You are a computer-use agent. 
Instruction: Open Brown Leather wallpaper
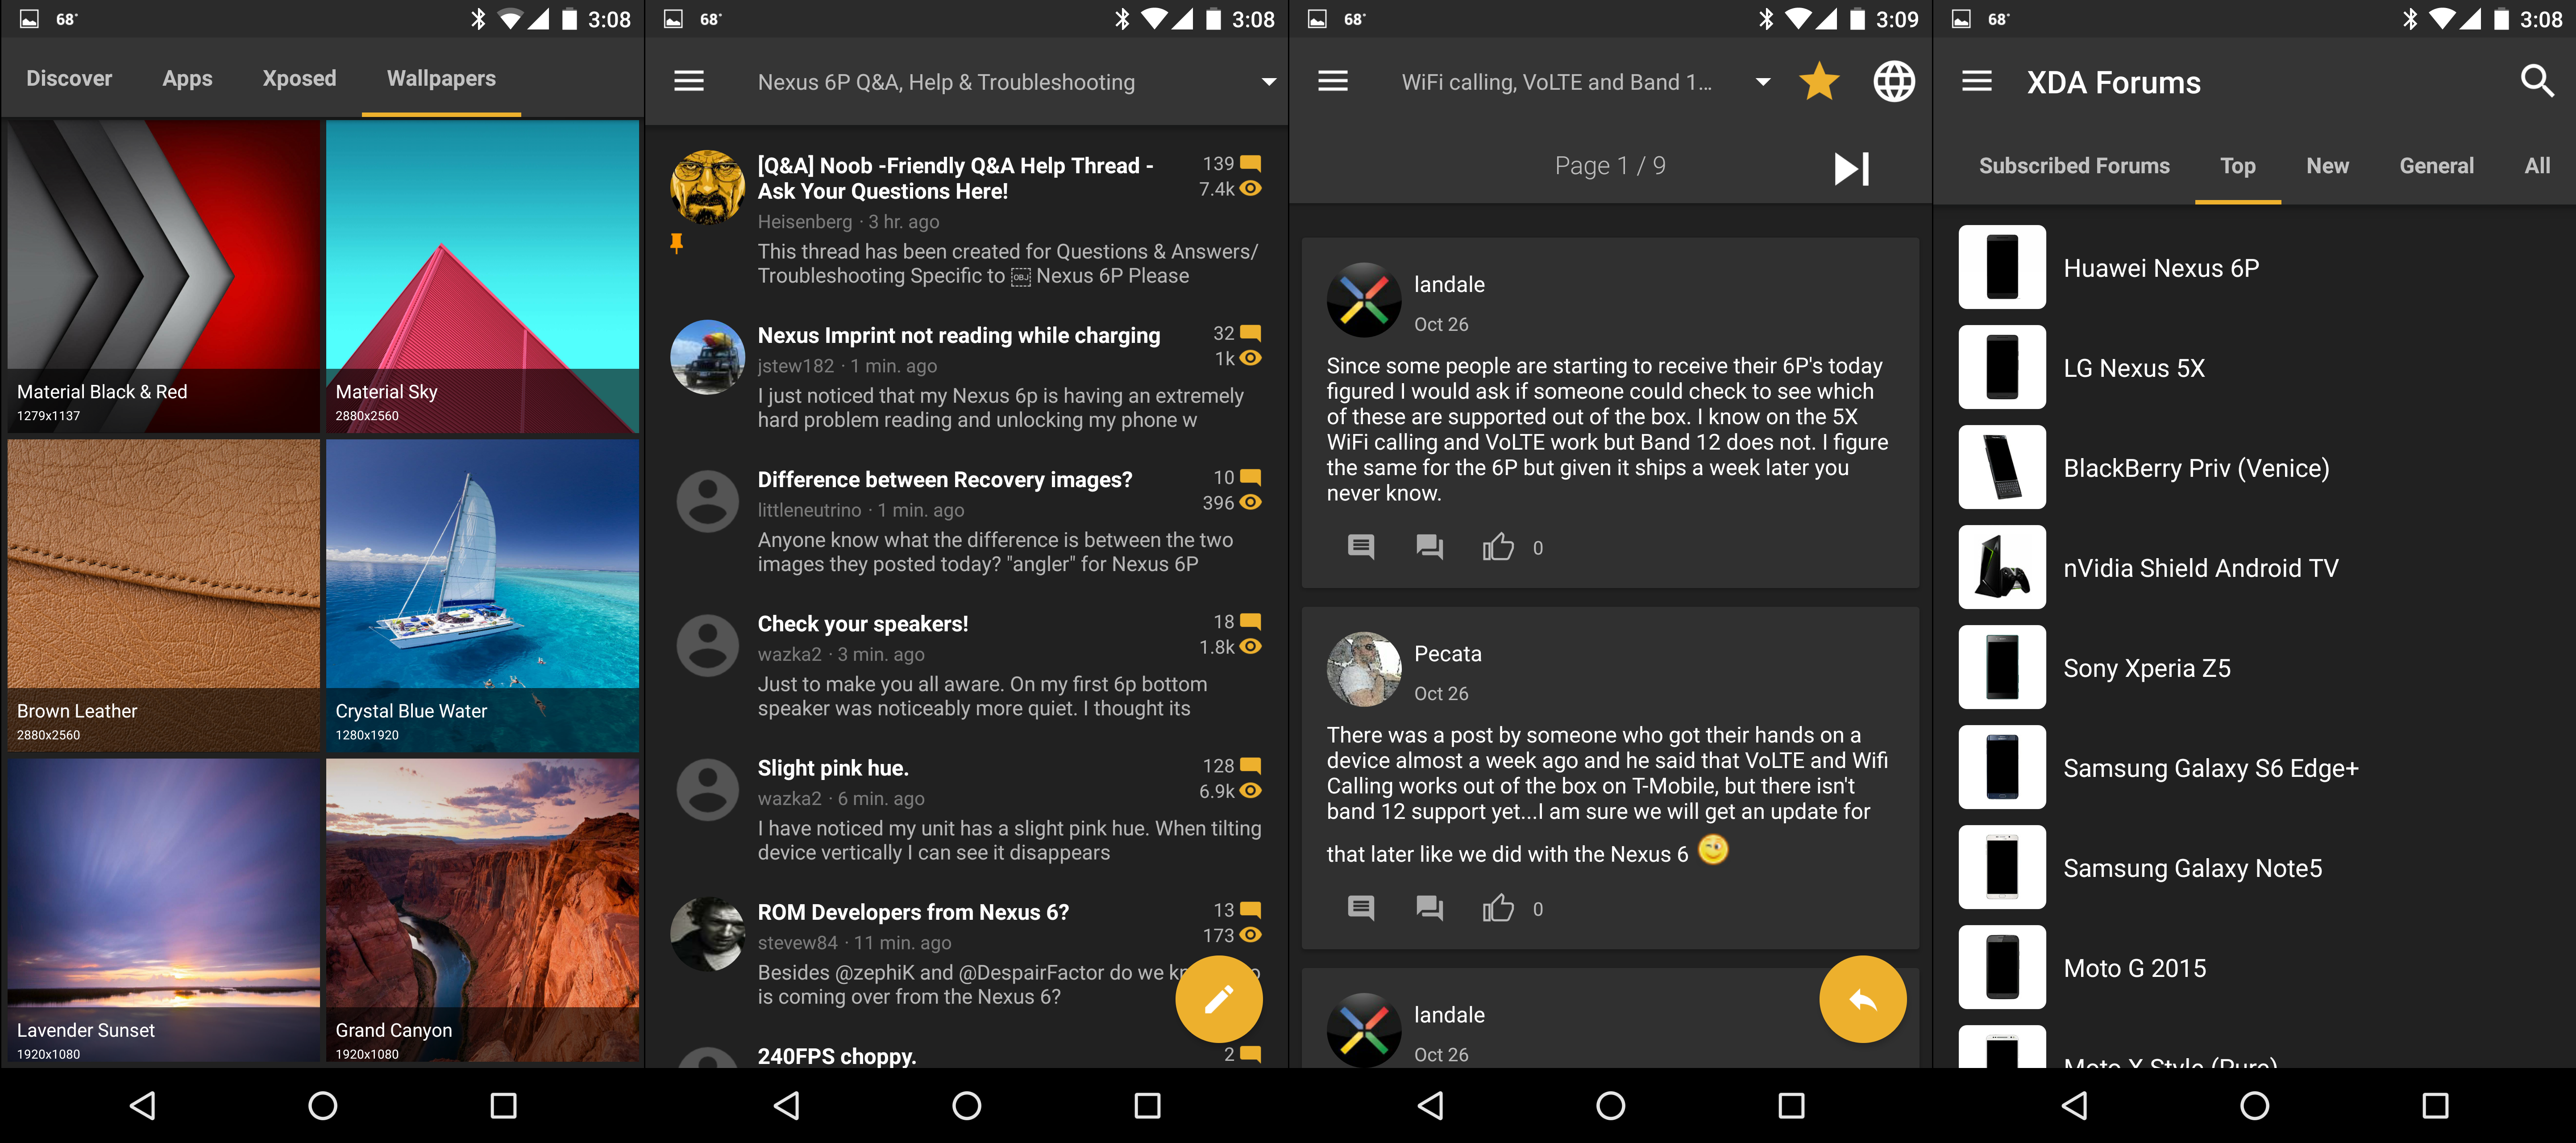[x=163, y=595]
